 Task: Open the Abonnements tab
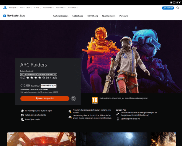(108, 16)
